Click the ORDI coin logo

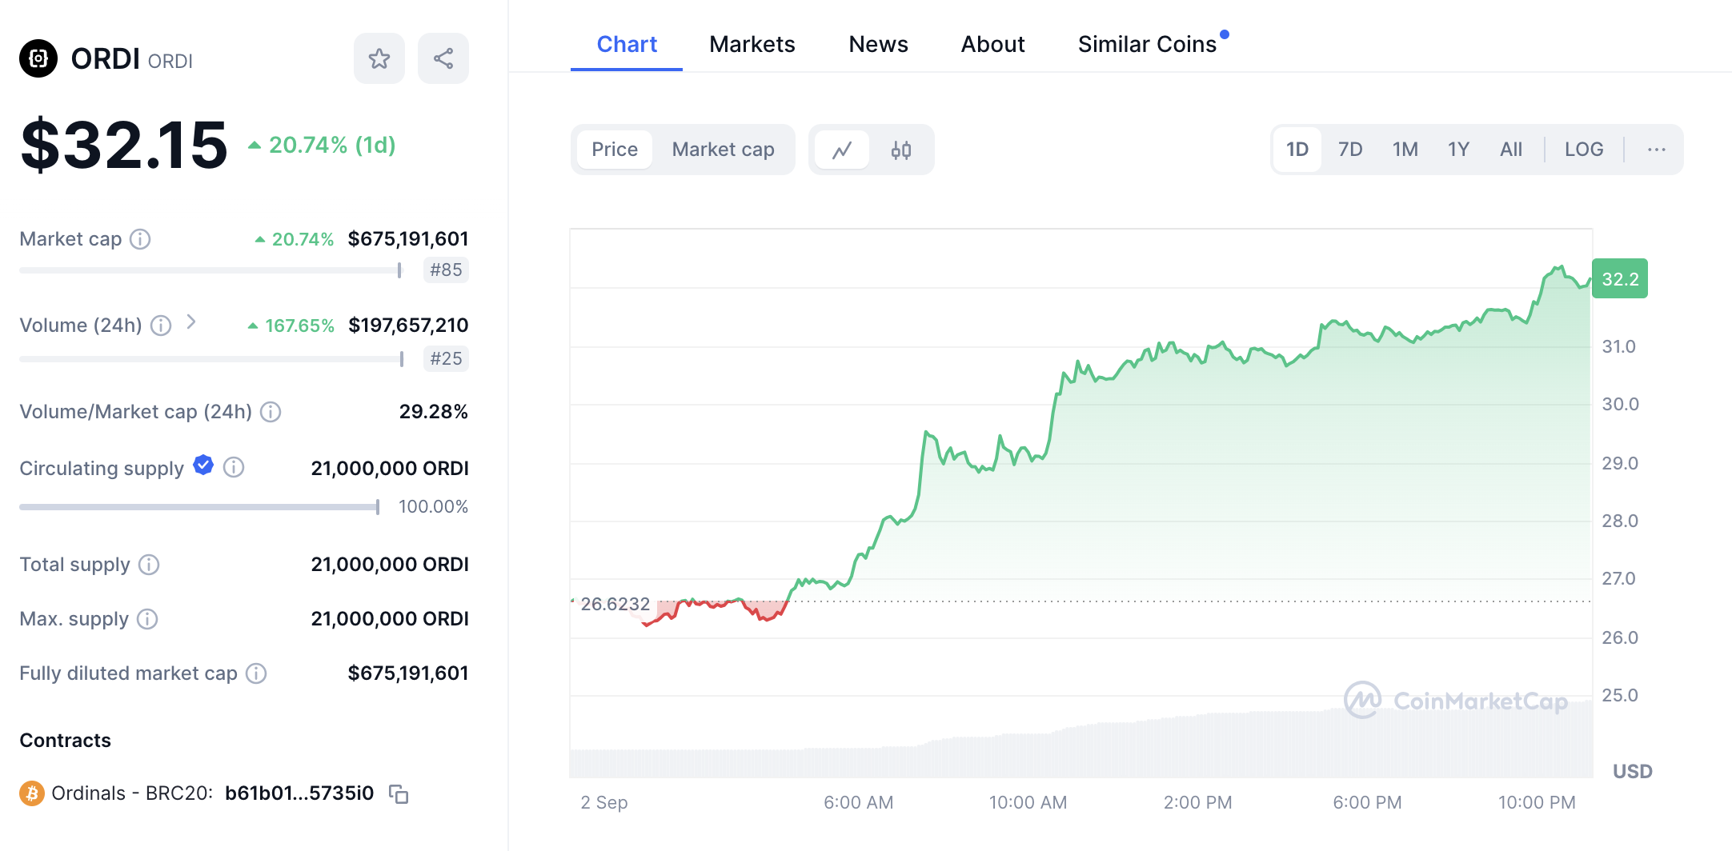click(38, 58)
